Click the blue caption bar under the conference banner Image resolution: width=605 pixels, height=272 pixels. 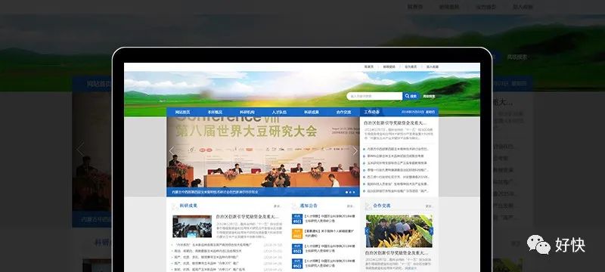tap(263, 192)
